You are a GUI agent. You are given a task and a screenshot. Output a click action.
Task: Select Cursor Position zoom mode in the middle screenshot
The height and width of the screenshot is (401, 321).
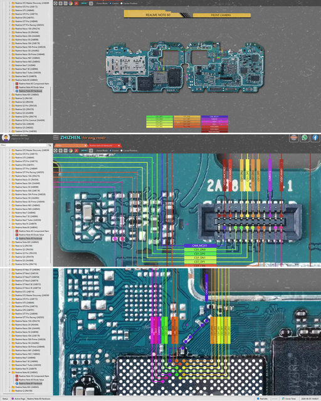(x=122, y=150)
